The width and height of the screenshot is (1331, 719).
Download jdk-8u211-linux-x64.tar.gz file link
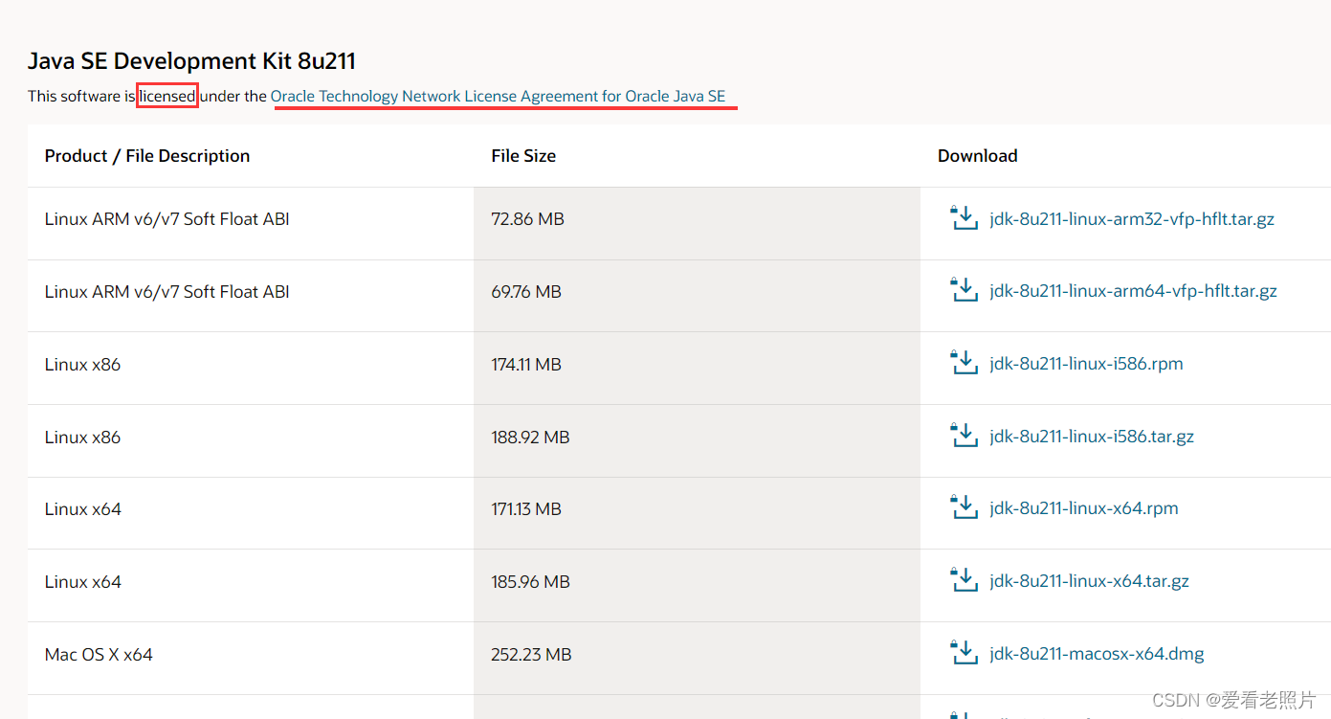[1090, 581]
